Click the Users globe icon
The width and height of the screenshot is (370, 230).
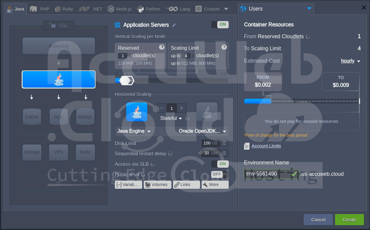pos(243,9)
